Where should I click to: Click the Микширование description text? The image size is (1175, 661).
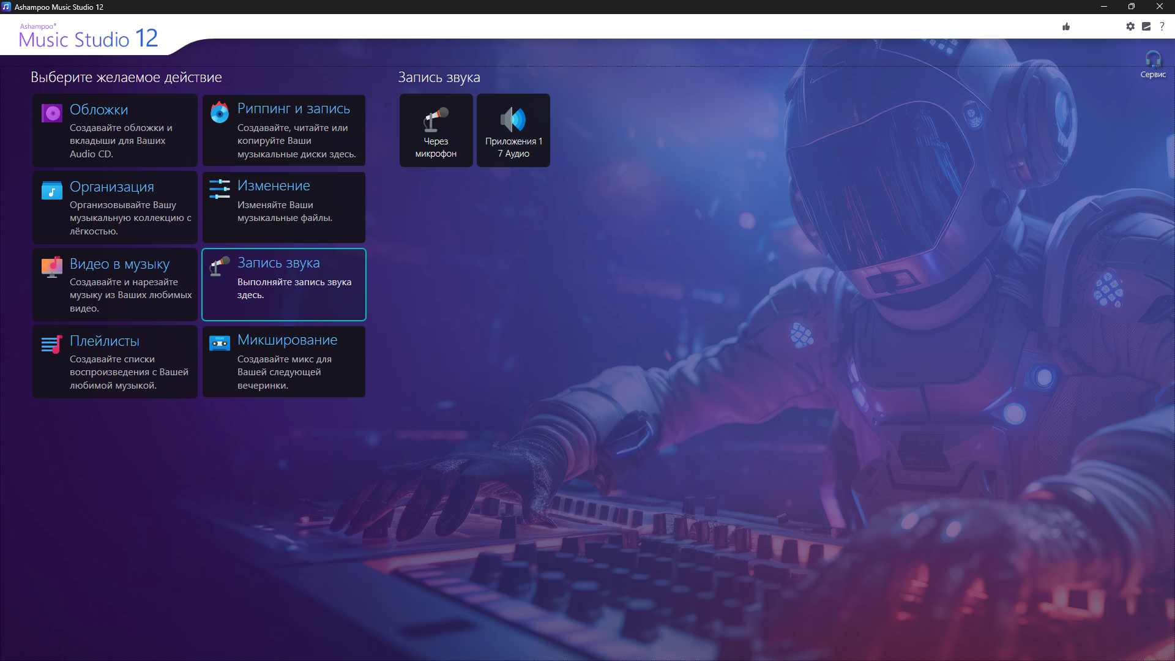[285, 372]
